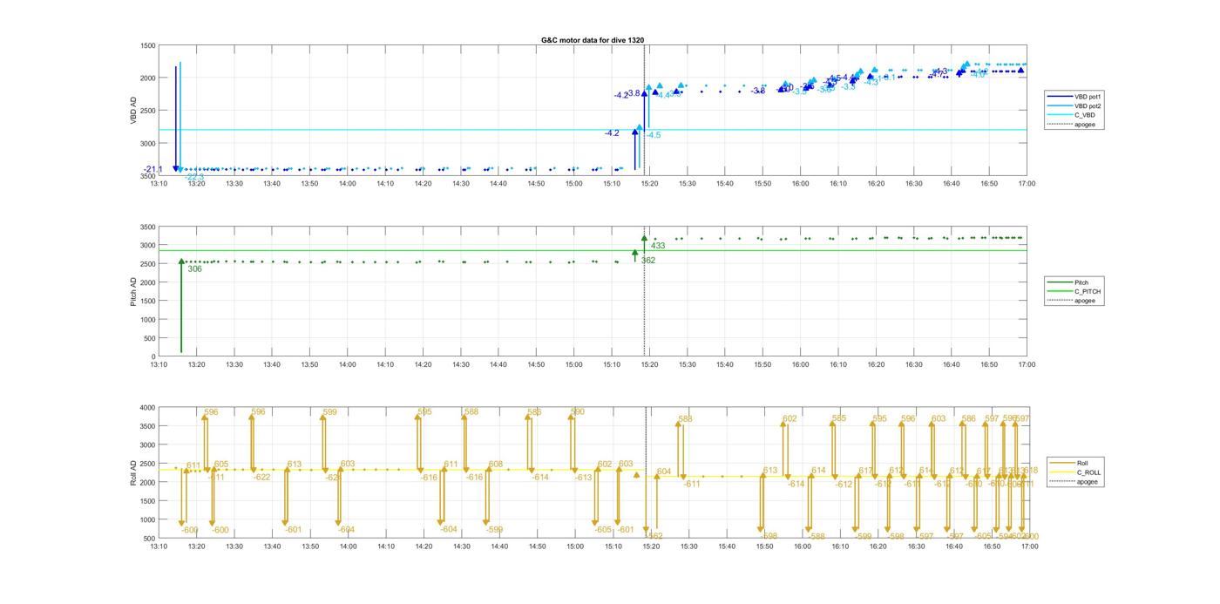Viewport: 1220px width, 604px height.
Task: Click the '0' tick on the Pitch y-axis
Action: 152,356
